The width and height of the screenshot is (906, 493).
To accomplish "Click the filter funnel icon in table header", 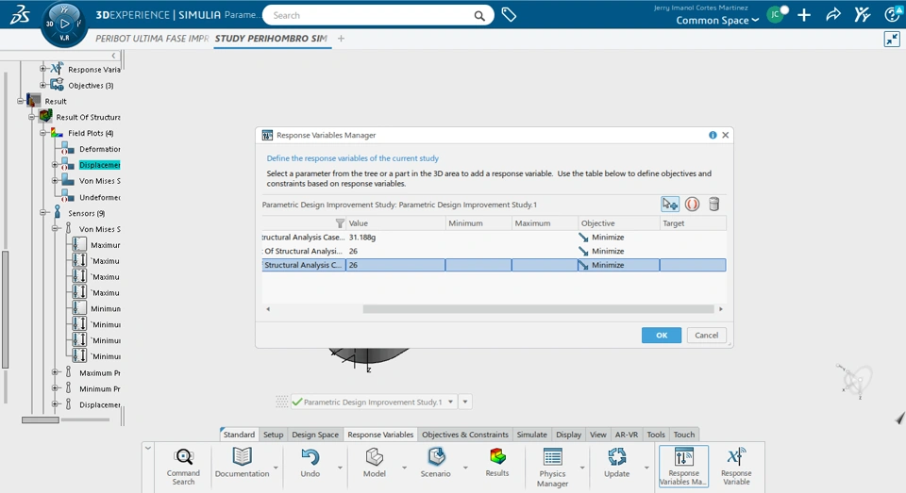I will click(340, 222).
